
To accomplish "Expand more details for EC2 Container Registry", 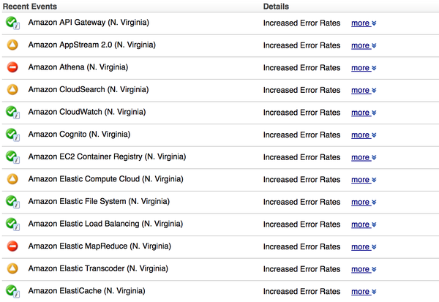I will [x=364, y=157].
